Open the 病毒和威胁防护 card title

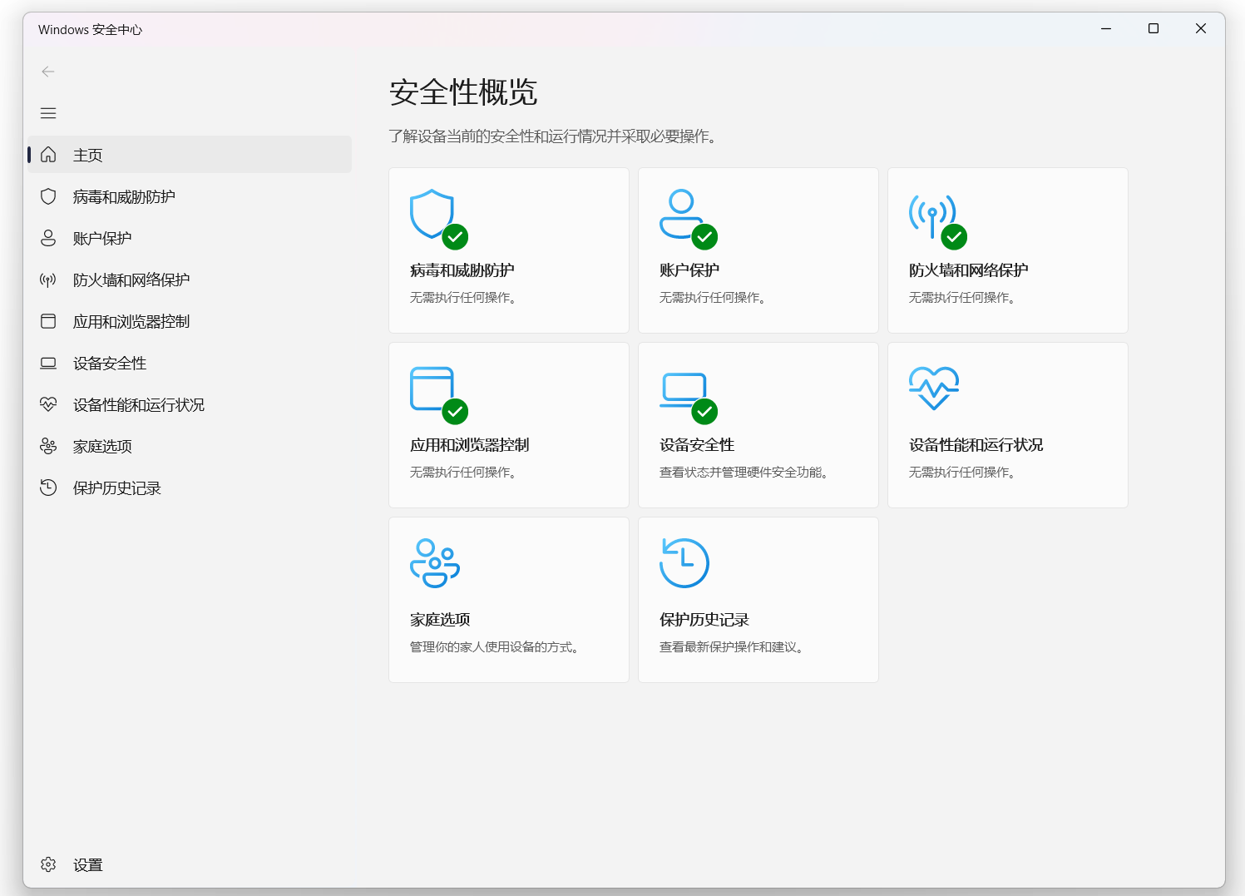click(x=462, y=270)
